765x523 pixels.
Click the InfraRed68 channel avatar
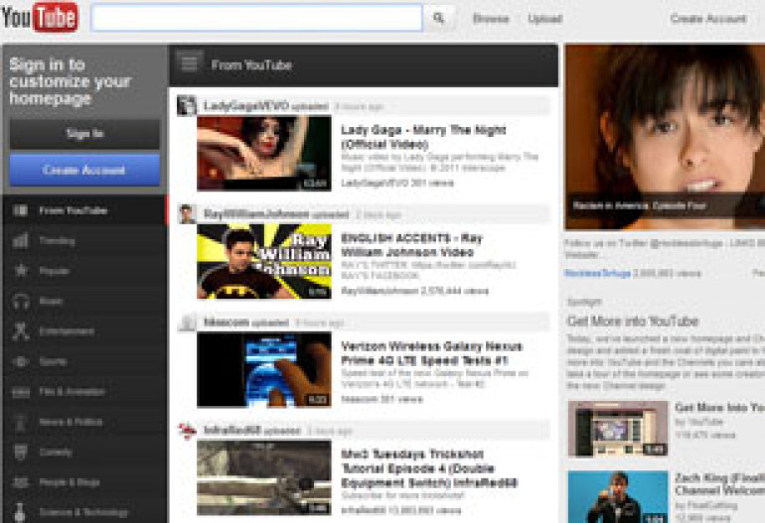(187, 431)
